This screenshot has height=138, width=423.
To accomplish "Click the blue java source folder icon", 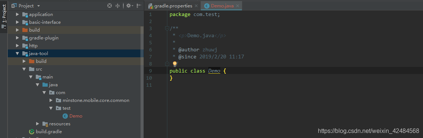I will click(45, 85).
